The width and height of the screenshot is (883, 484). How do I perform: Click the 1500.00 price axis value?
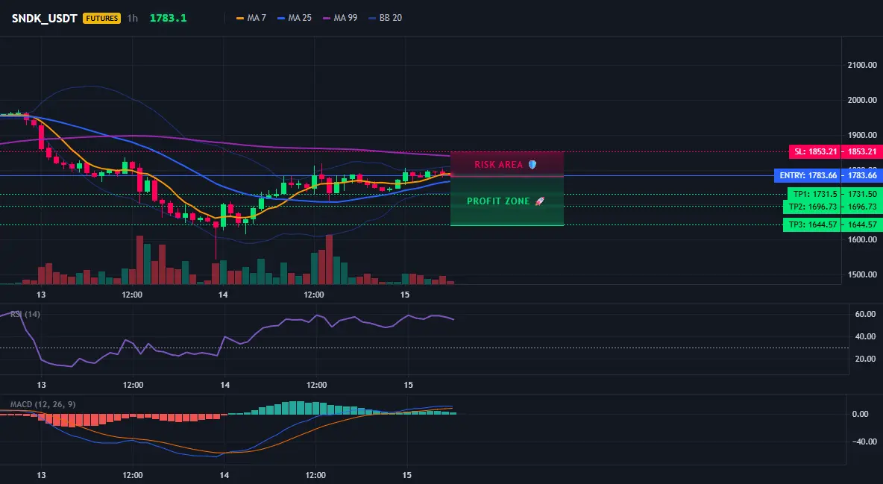(x=862, y=275)
